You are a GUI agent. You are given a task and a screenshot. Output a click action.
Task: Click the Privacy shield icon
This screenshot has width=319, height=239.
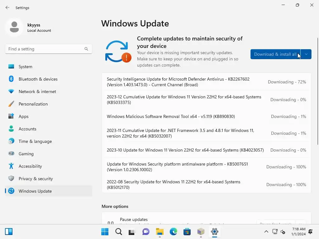point(11,178)
